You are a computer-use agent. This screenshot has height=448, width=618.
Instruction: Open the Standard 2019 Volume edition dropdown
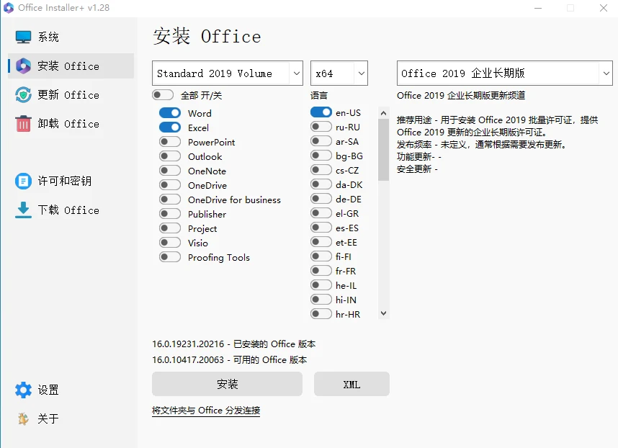tap(227, 73)
